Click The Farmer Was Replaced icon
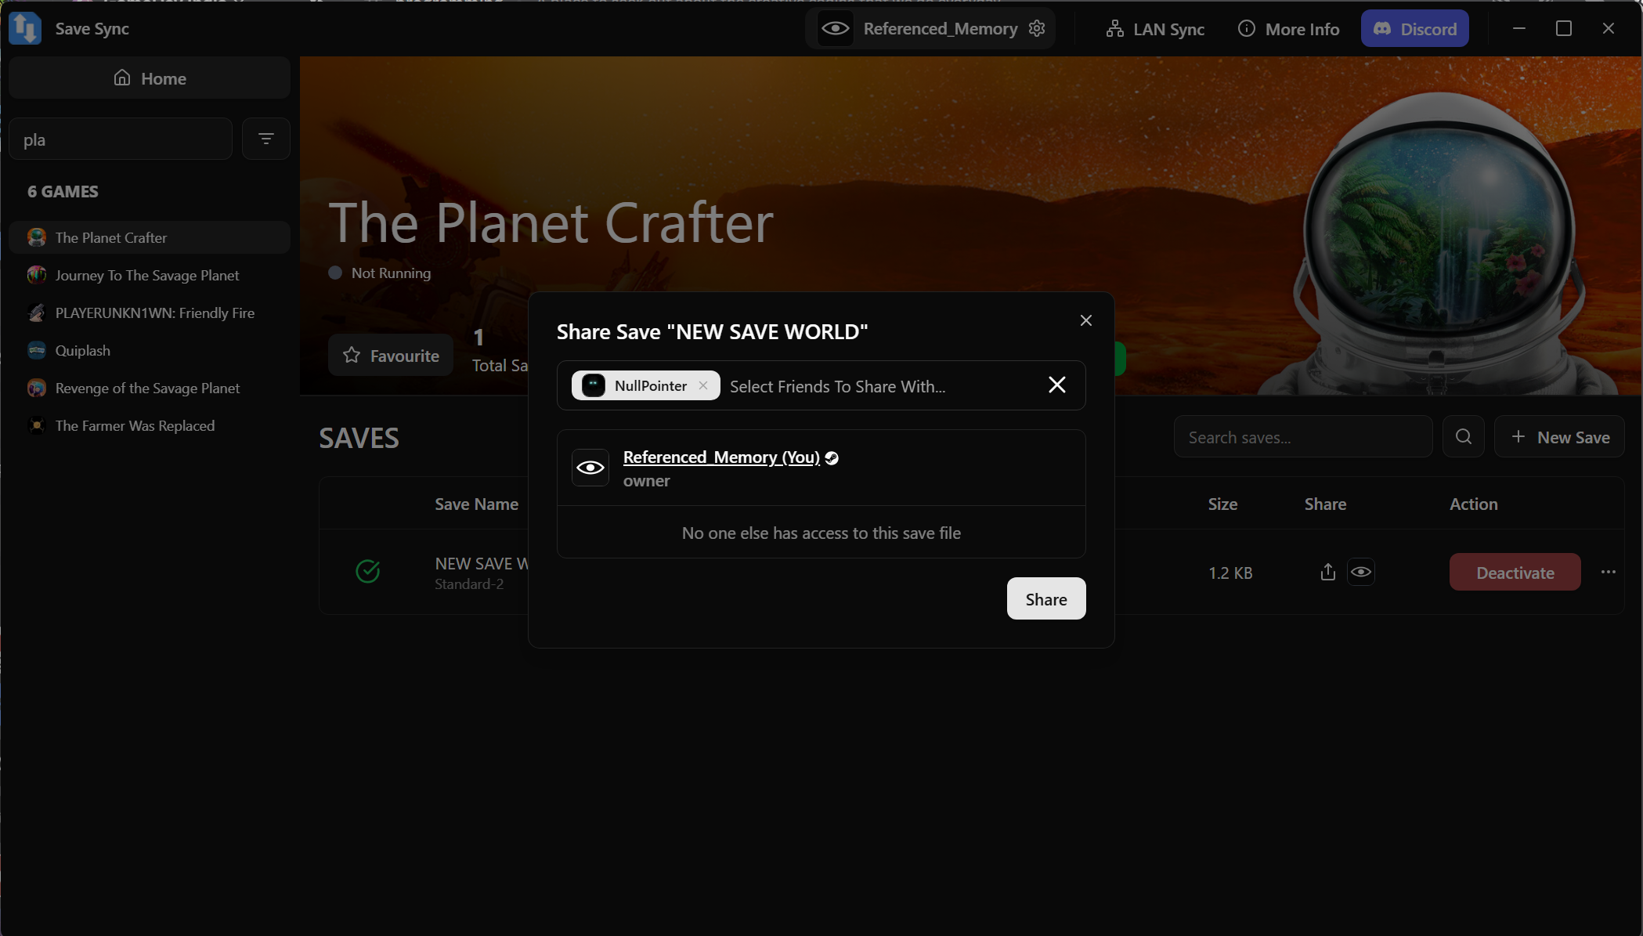This screenshot has height=936, width=1643. tap(37, 425)
